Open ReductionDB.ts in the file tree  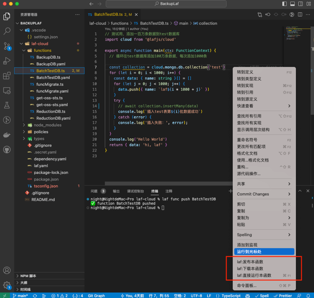[51, 112]
